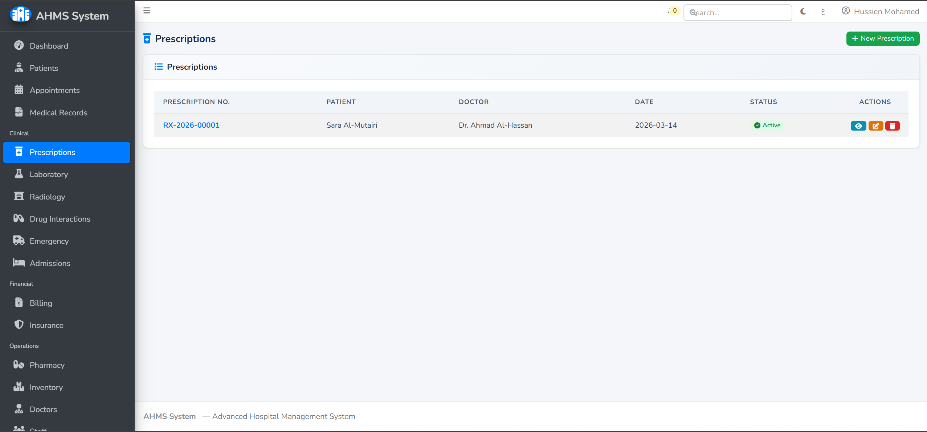
Task: Toggle dark mode with the moon icon
Action: point(803,11)
